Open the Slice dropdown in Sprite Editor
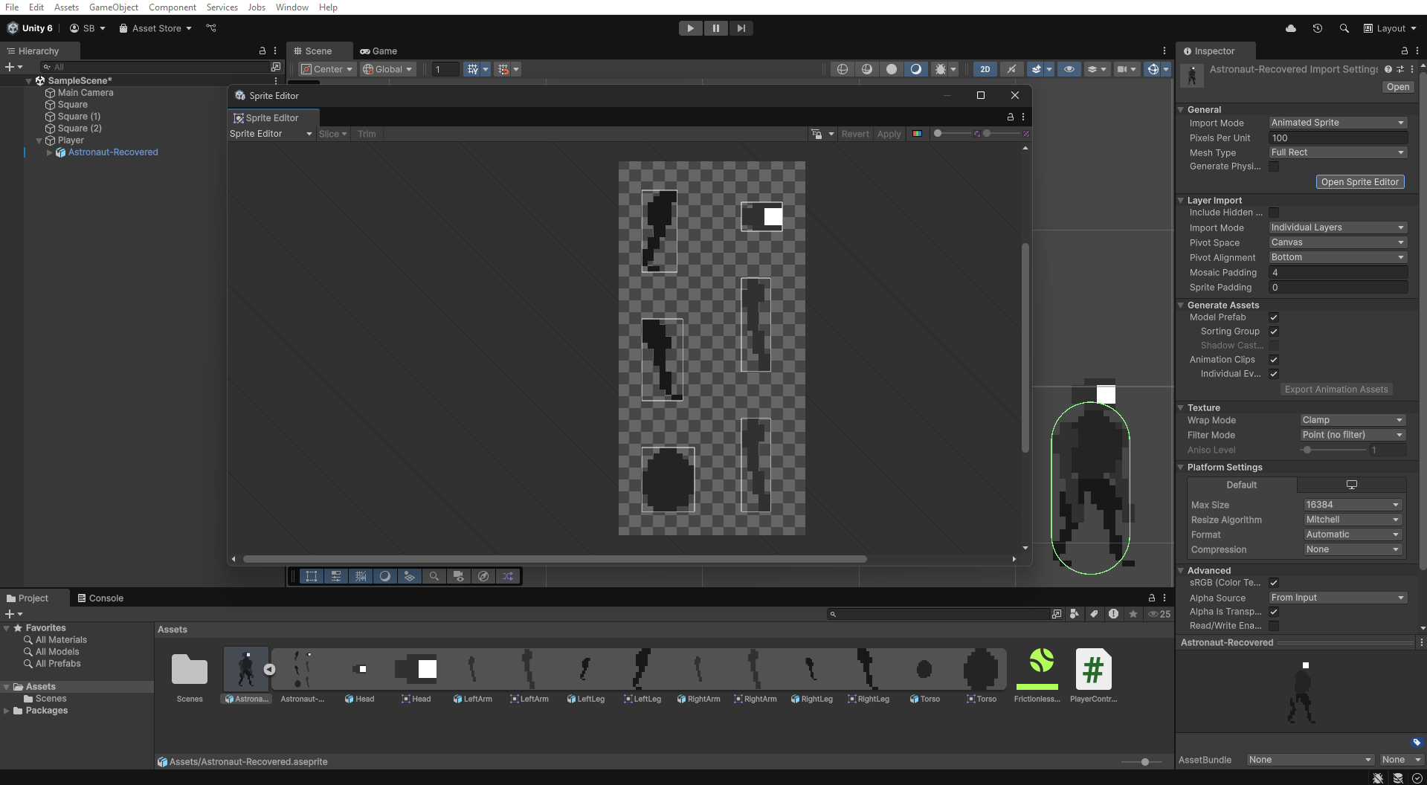The width and height of the screenshot is (1427, 785). click(332, 134)
